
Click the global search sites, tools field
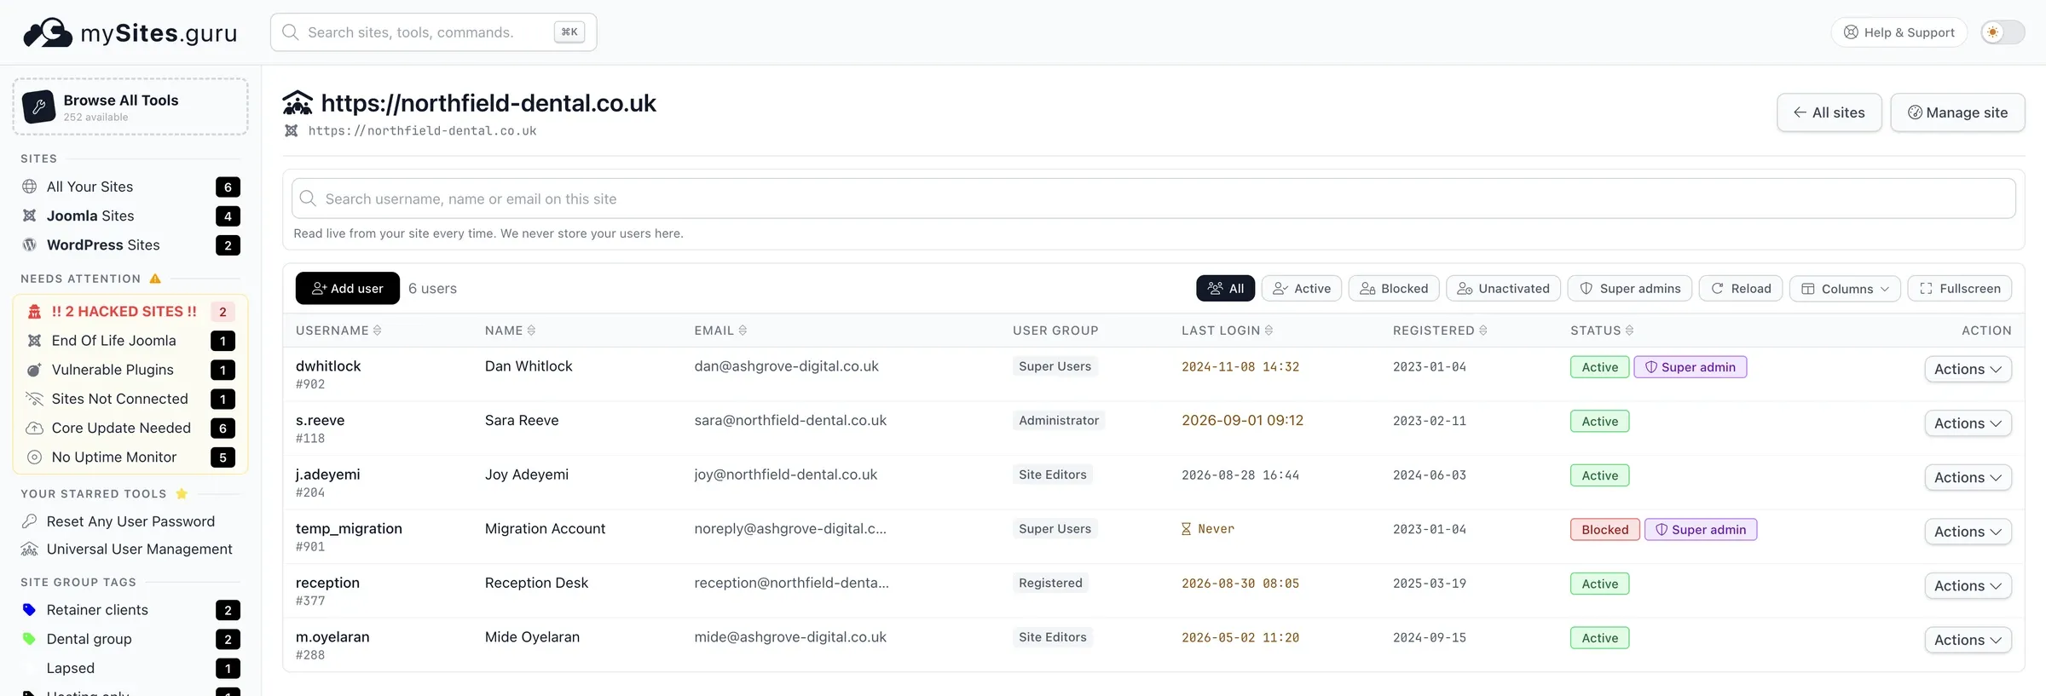(x=433, y=32)
